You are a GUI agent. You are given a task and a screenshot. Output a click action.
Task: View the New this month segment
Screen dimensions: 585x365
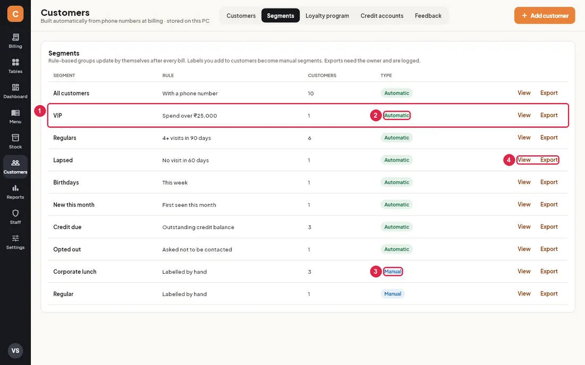524,205
